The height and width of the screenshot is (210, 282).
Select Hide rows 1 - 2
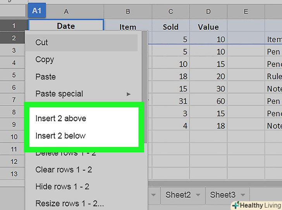pos(62,186)
